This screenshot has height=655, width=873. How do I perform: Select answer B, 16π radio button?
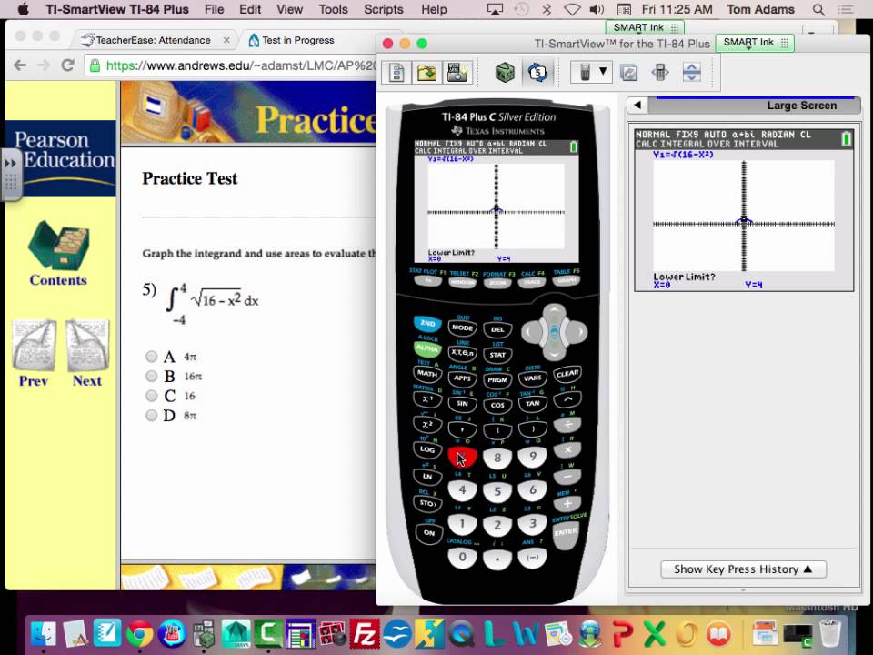point(151,376)
